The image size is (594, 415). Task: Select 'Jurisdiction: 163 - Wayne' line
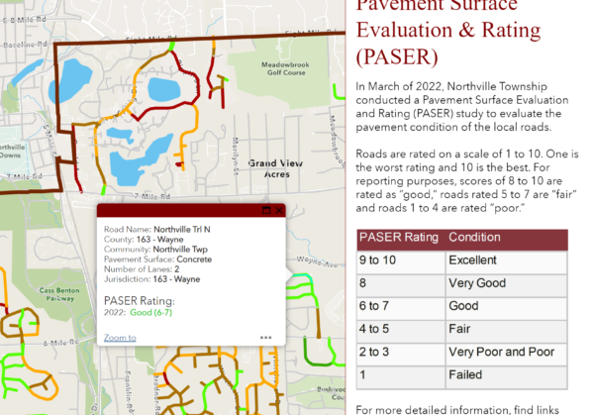pos(151,279)
